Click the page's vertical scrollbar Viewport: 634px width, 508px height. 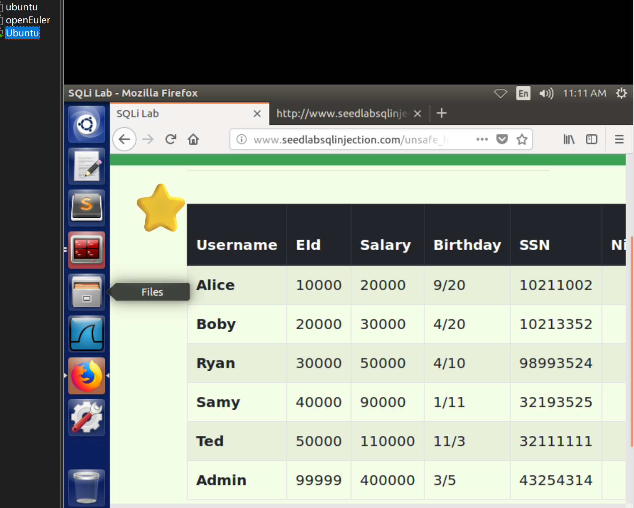pyautogui.click(x=631, y=342)
